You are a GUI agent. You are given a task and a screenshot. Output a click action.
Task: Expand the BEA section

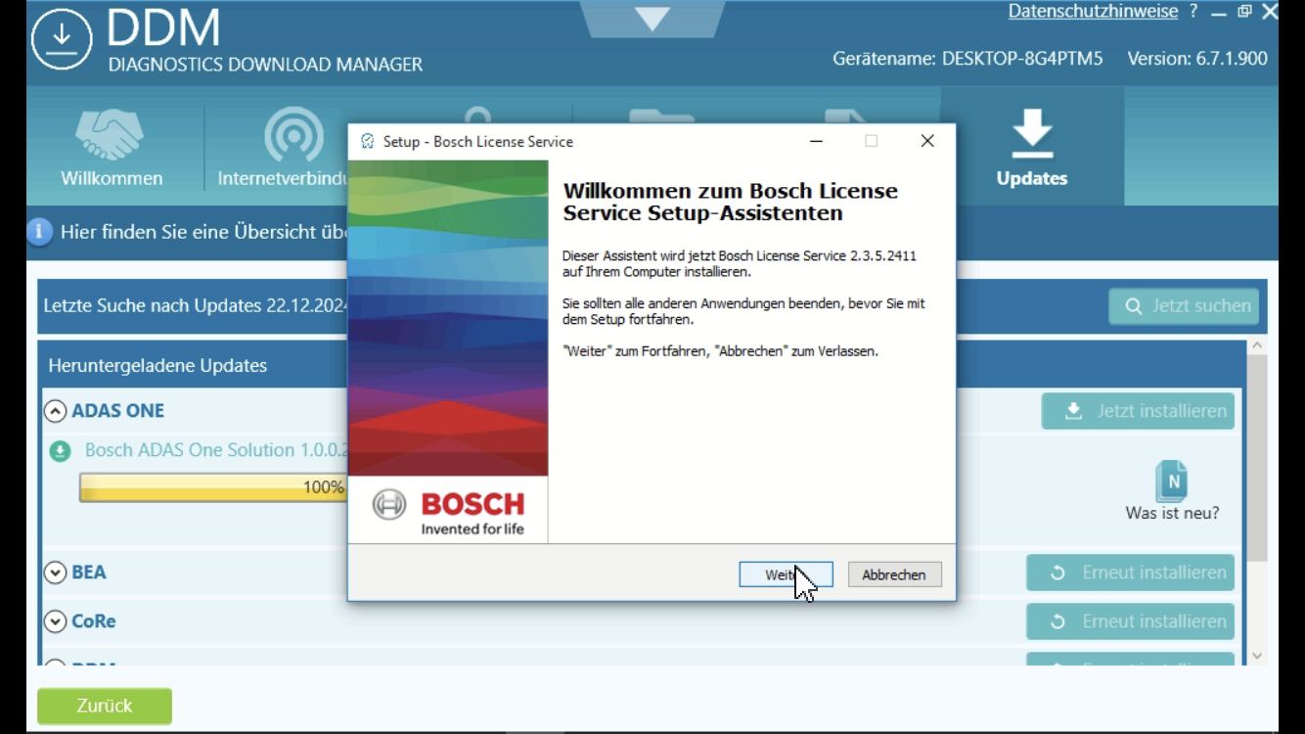[55, 573]
